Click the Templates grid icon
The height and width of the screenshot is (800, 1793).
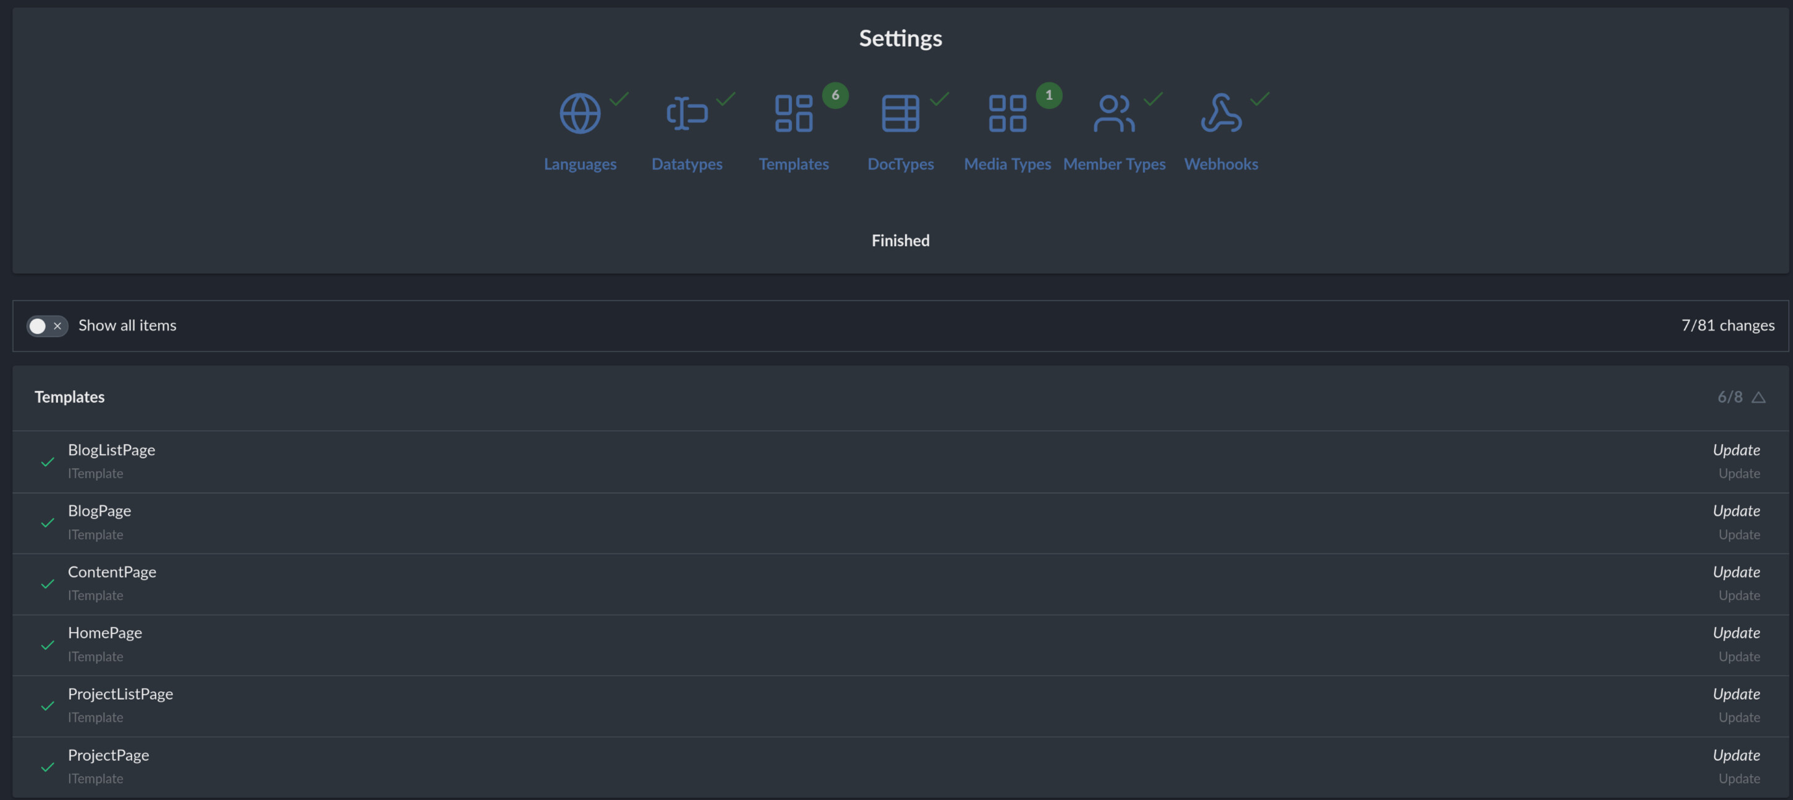click(793, 114)
